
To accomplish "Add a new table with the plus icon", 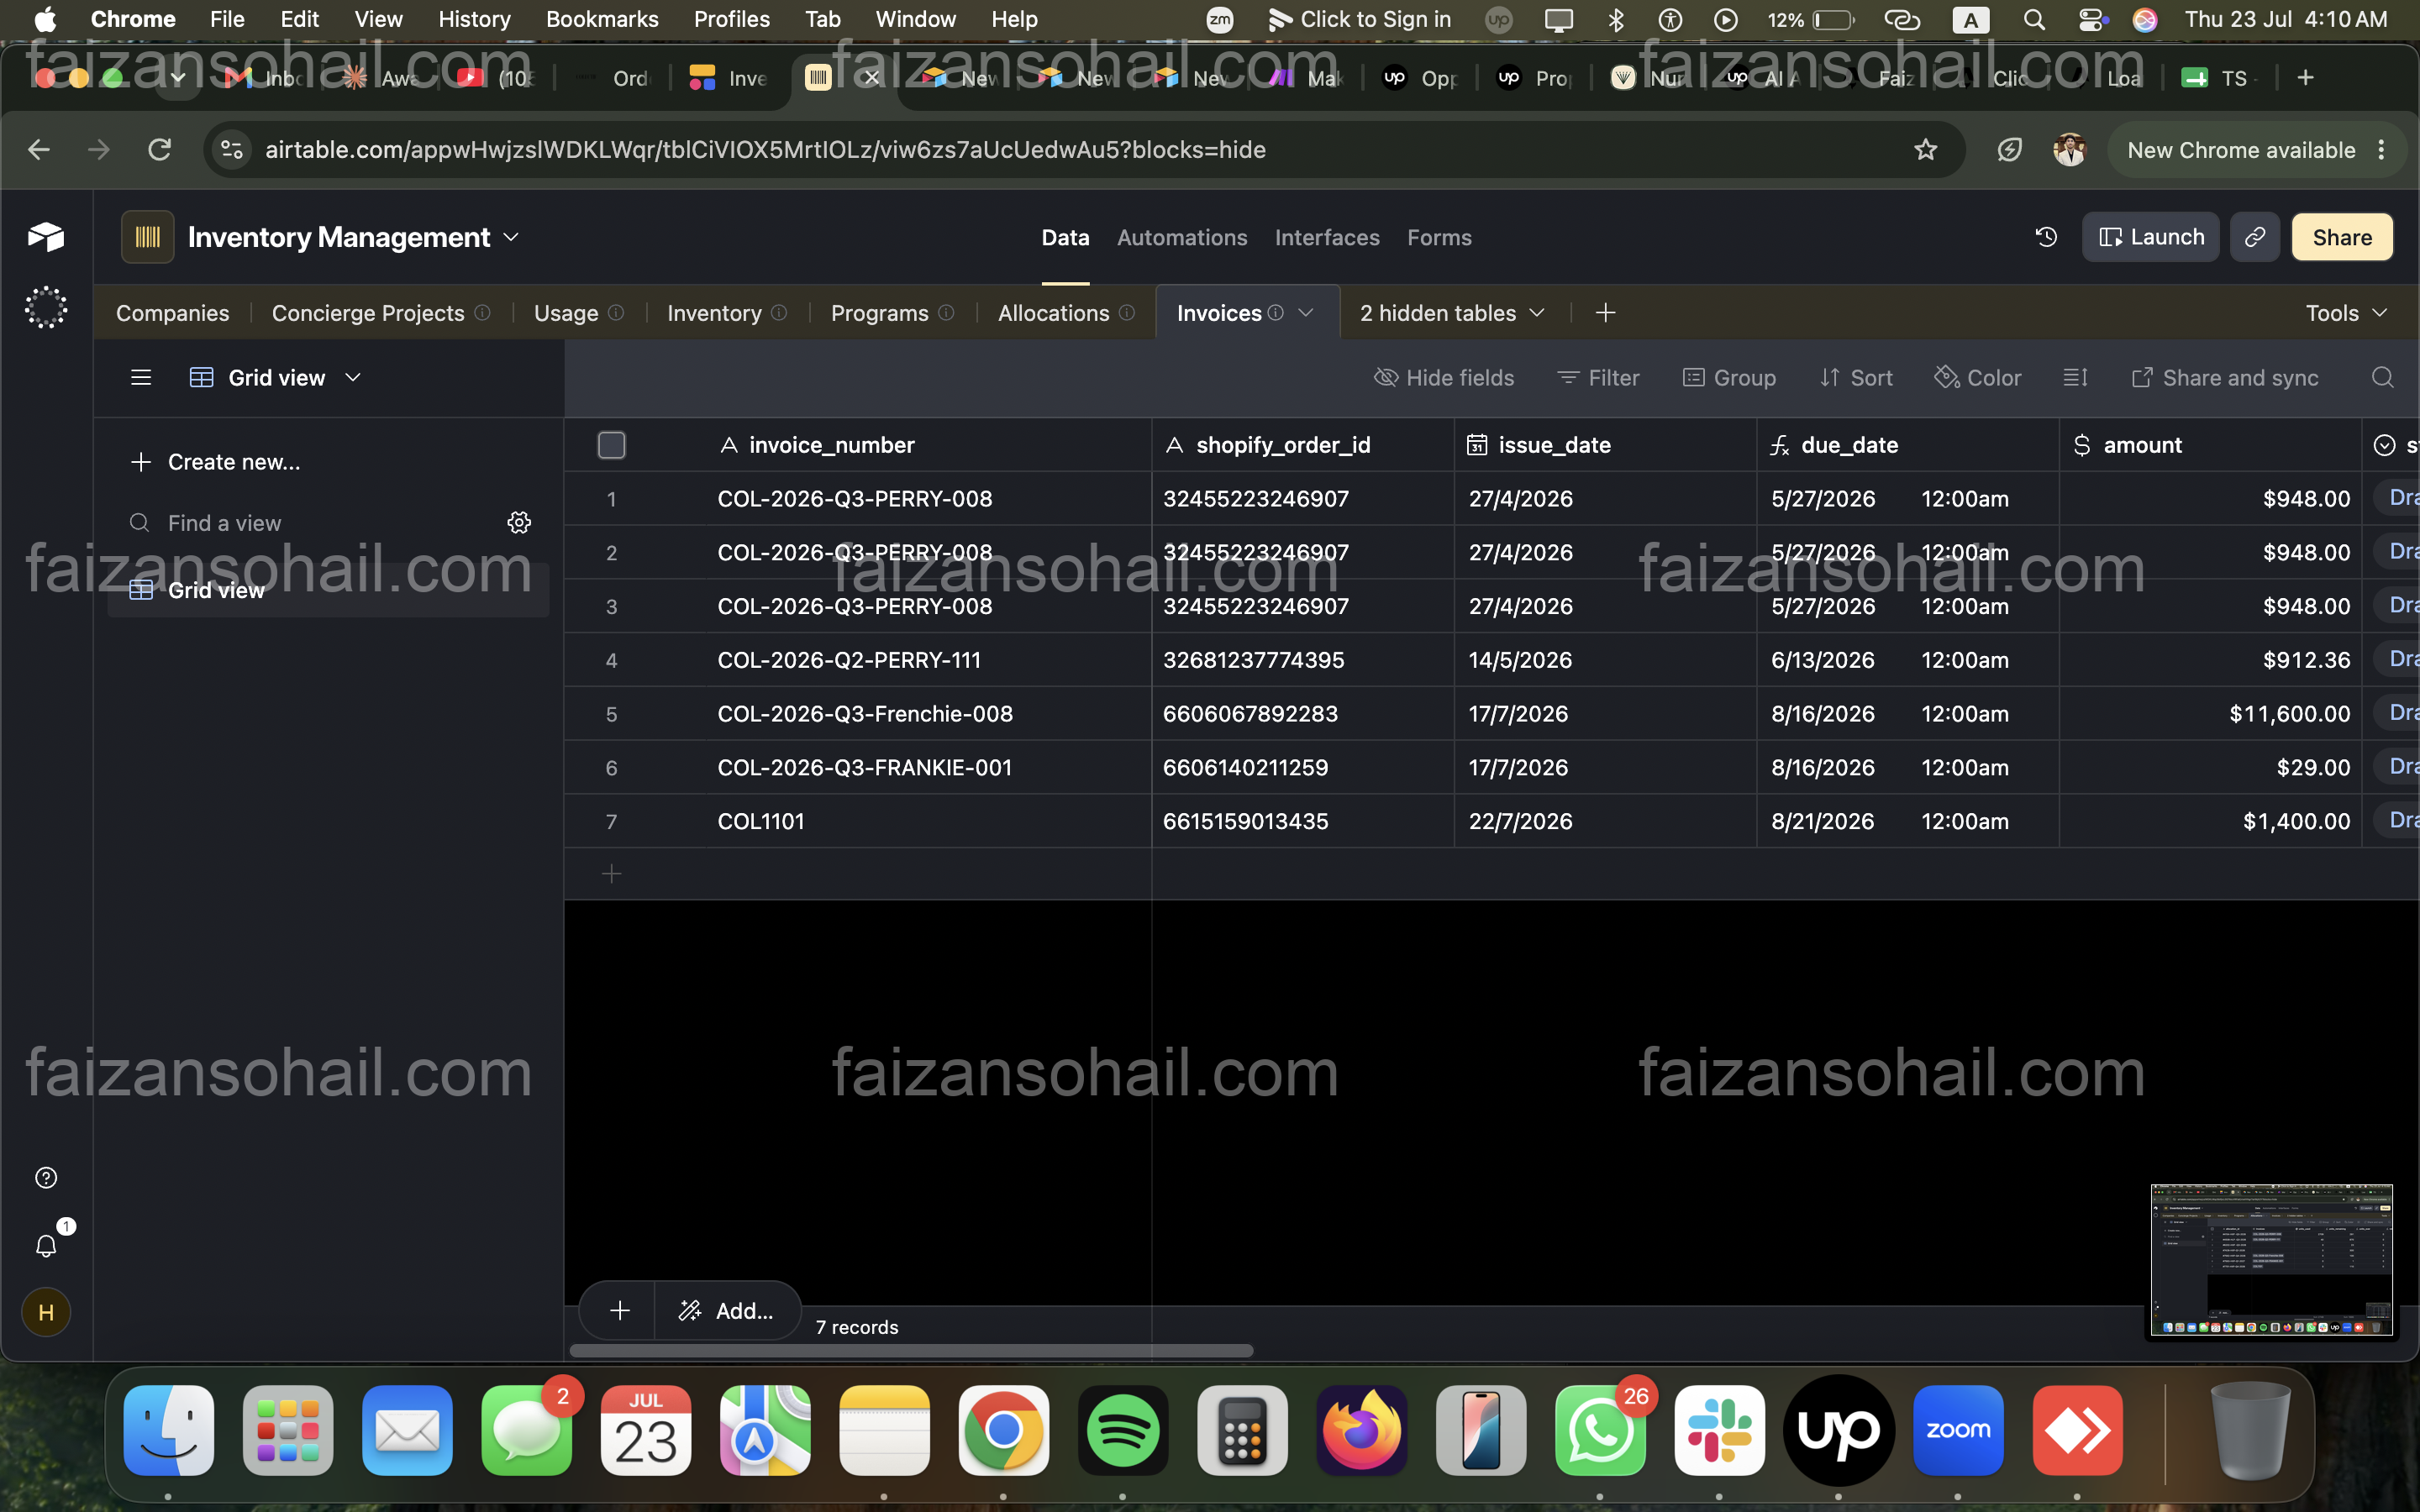I will click(1605, 313).
